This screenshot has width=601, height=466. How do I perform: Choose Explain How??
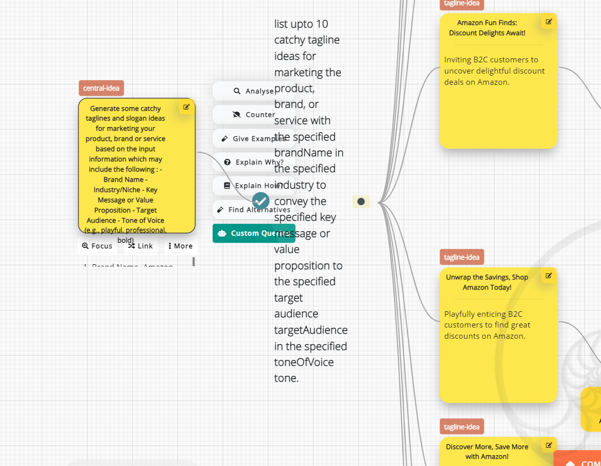tap(253, 185)
